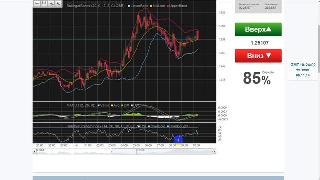Click the BollingerBands (20, 0, -2, 2, CLOSE) label
320x180 pixels.
(96, 6)
